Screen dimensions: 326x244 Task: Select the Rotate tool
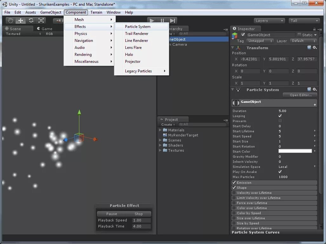(x=31, y=20)
